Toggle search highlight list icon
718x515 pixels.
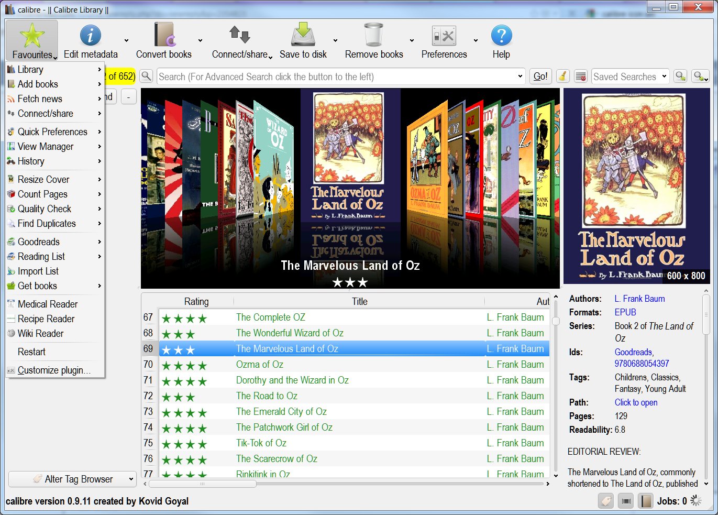click(x=580, y=76)
